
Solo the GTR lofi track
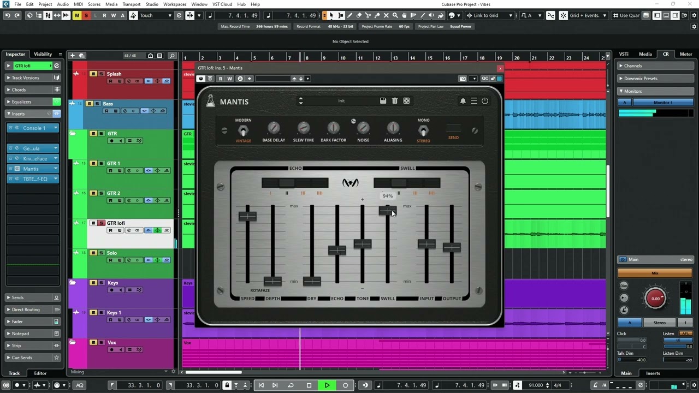[102, 223]
